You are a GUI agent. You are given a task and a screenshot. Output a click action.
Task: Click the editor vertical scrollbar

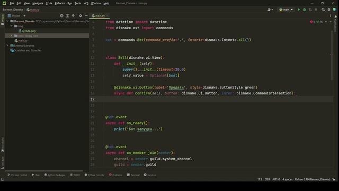332,55
